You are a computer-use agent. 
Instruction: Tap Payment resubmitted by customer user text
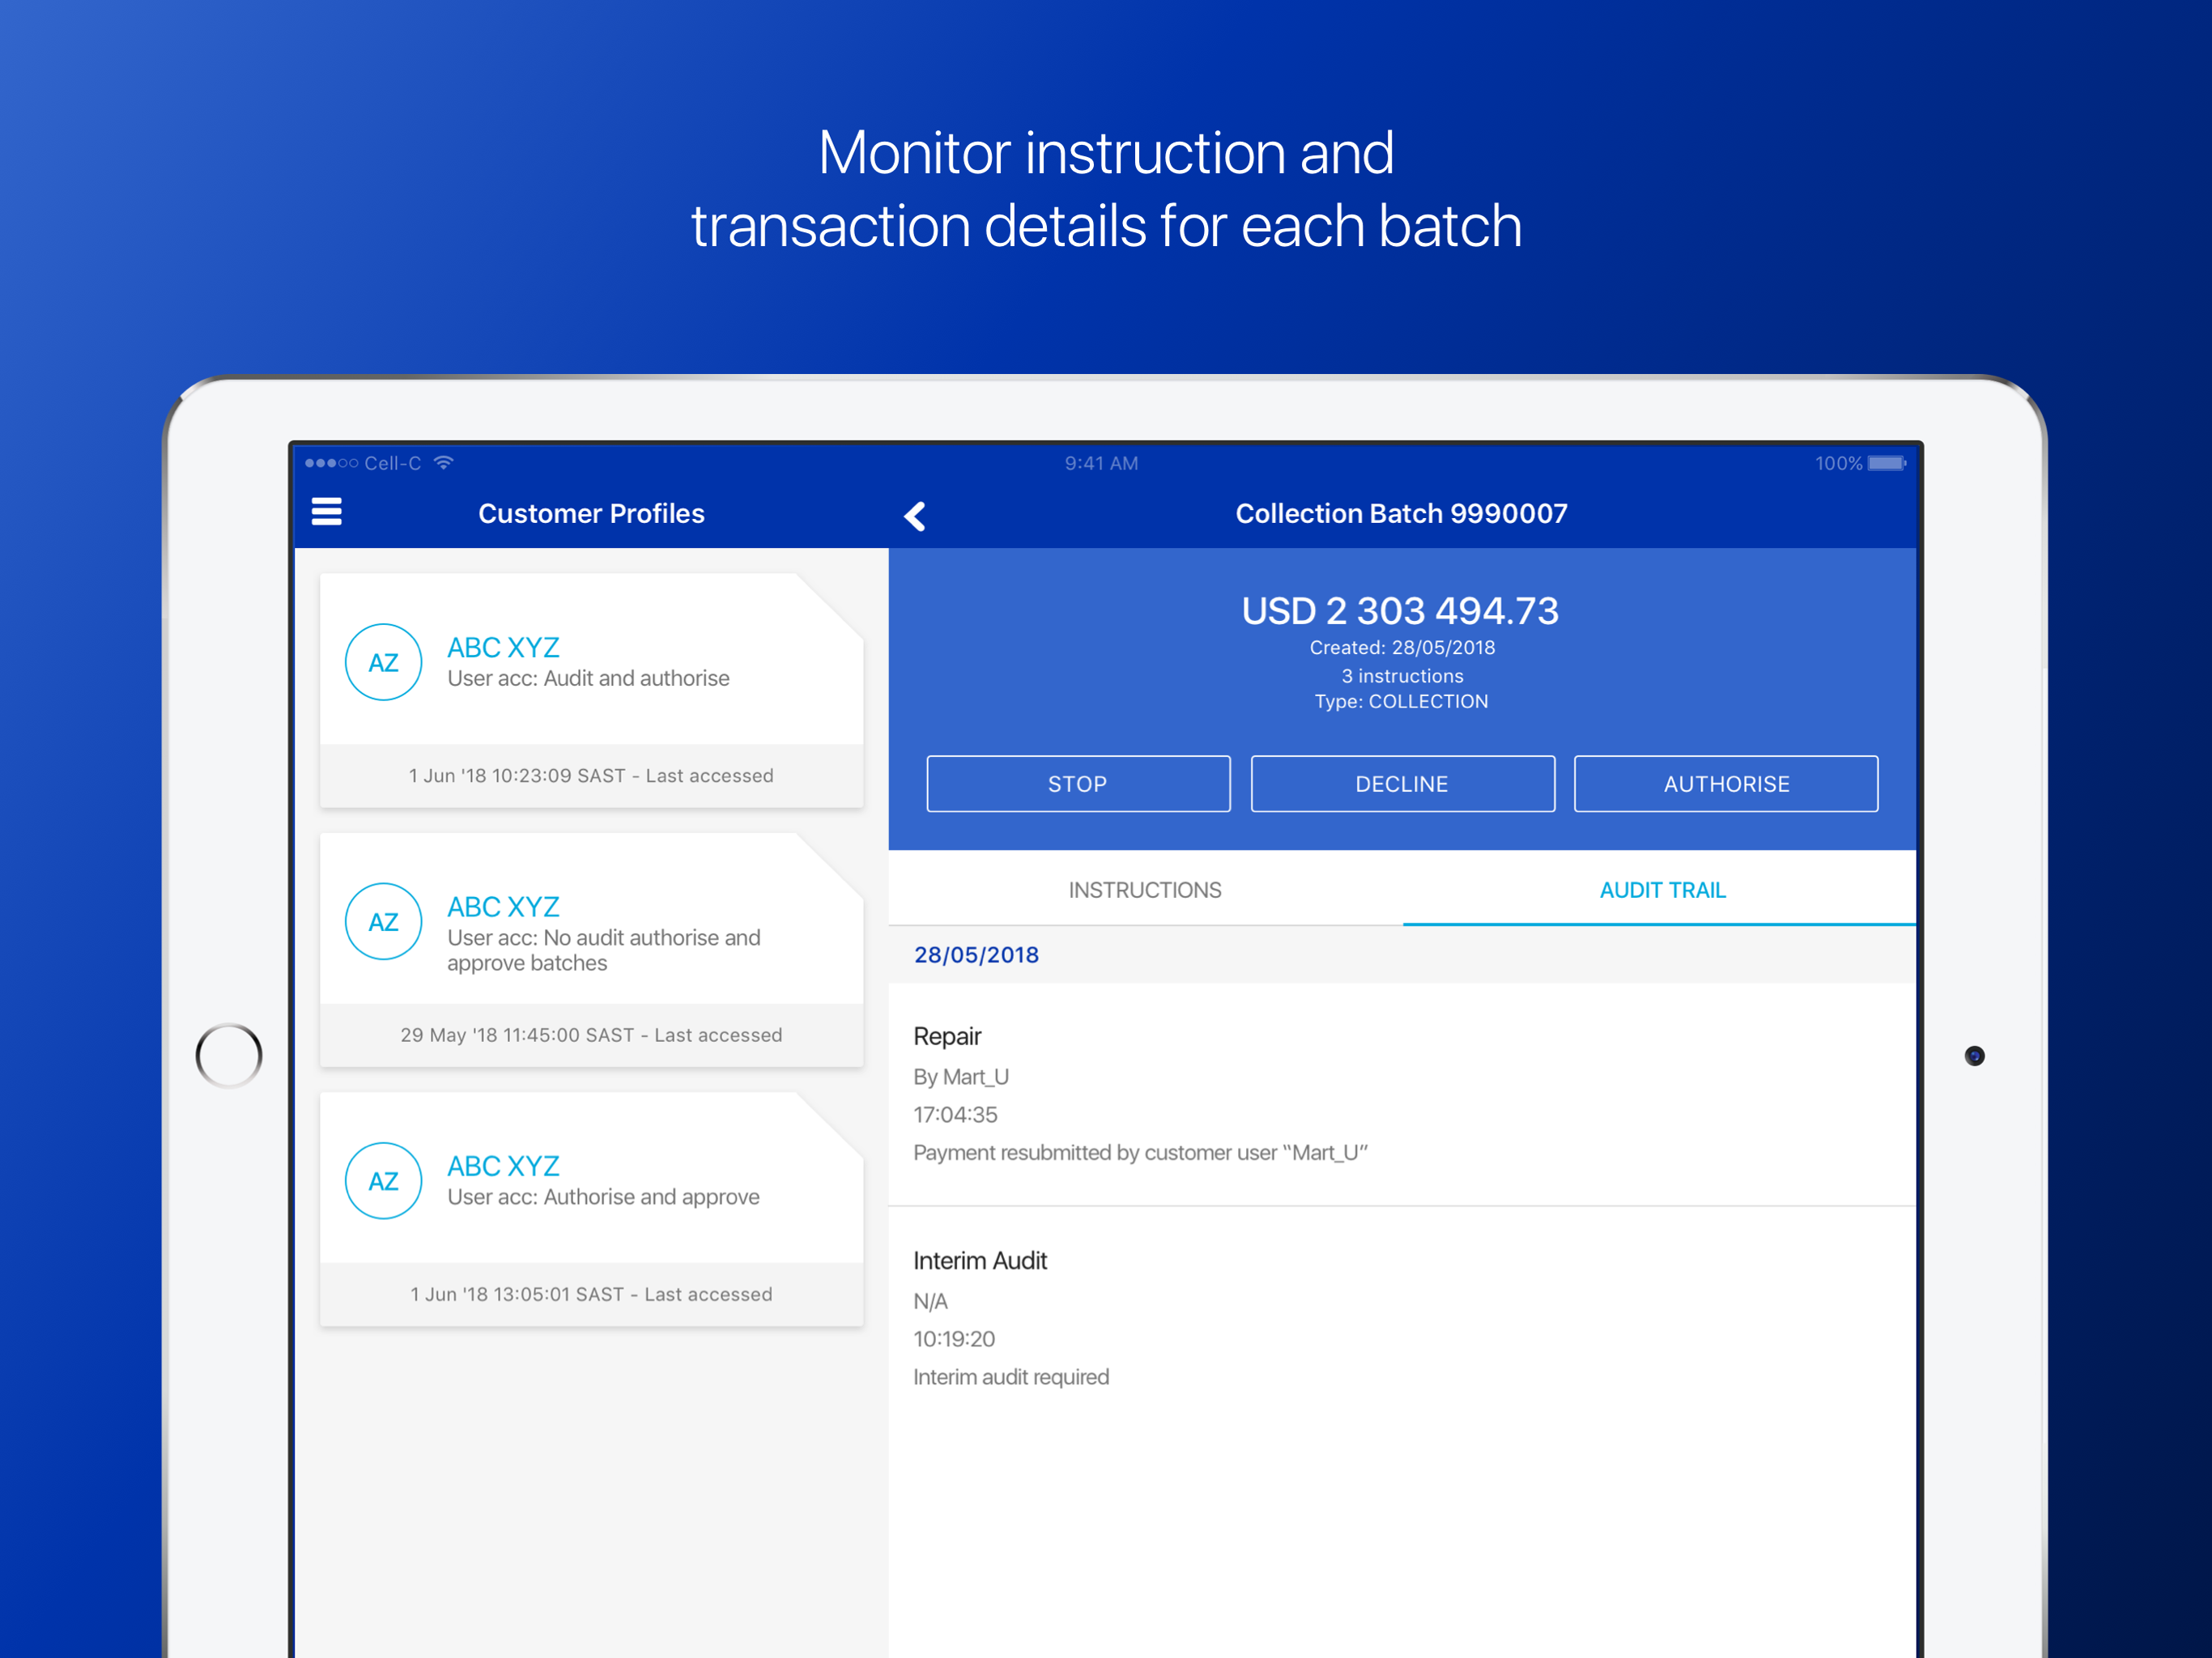1140,1153
